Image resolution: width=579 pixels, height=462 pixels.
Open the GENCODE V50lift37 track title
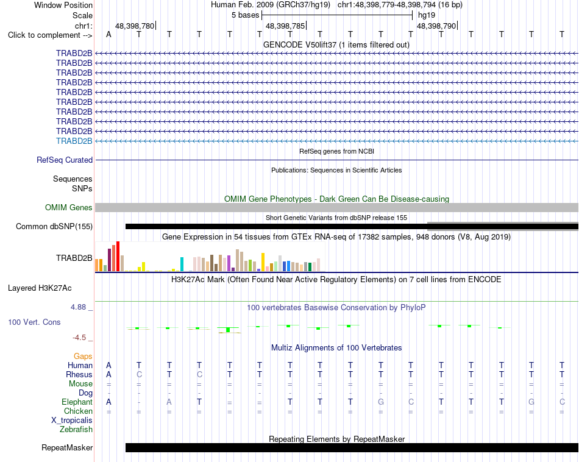coord(336,44)
